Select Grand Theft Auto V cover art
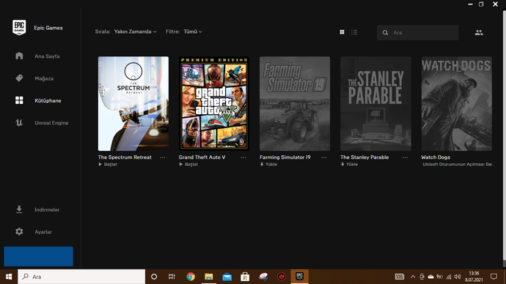 [x=214, y=104]
